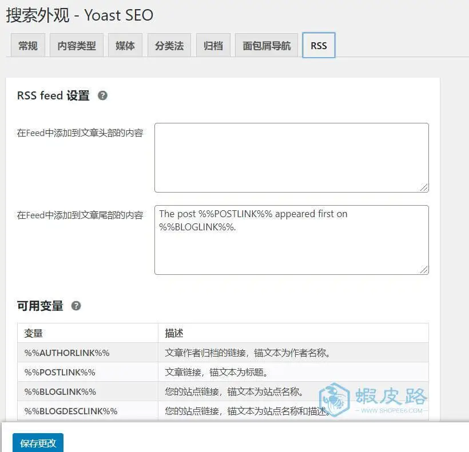This screenshot has width=469, height=452.
Task: Click the 保存更改 button
Action: click(x=38, y=443)
